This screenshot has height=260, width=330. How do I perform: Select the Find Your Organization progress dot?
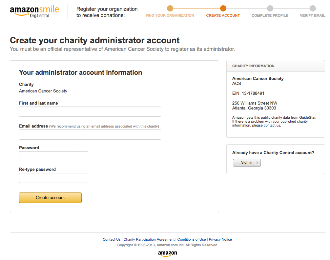(170, 9)
